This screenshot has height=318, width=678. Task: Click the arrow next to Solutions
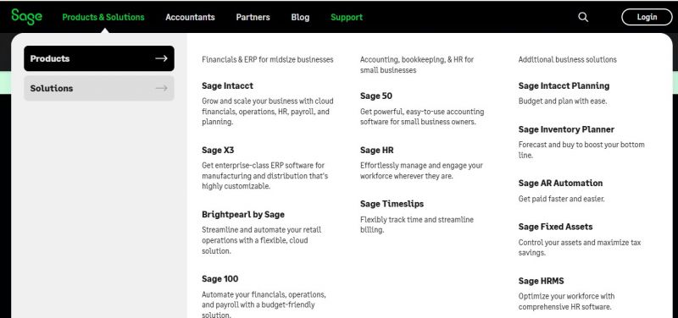[161, 88]
